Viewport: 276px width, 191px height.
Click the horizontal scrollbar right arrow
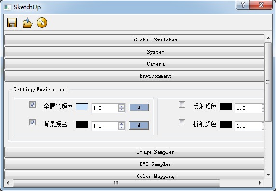coord(260,183)
